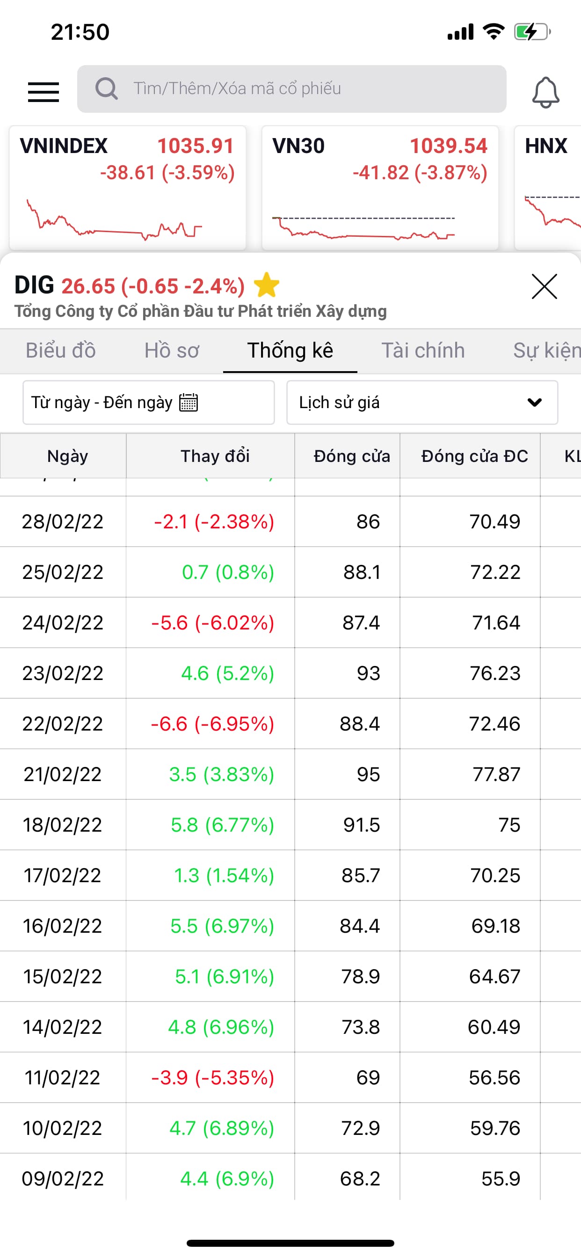Open the hamburger menu

[44, 92]
